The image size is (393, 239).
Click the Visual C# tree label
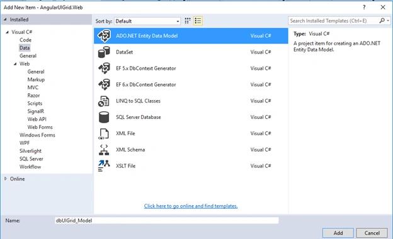pos(22,32)
